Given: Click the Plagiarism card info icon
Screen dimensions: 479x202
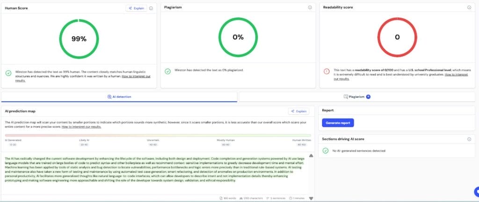Looking at the screenshot, I should point(310,7).
